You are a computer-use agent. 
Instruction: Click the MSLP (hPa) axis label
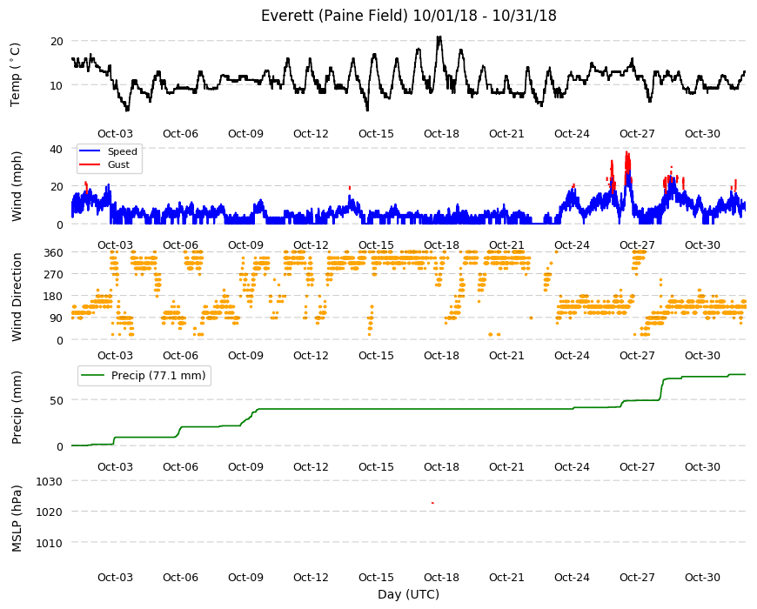17,519
